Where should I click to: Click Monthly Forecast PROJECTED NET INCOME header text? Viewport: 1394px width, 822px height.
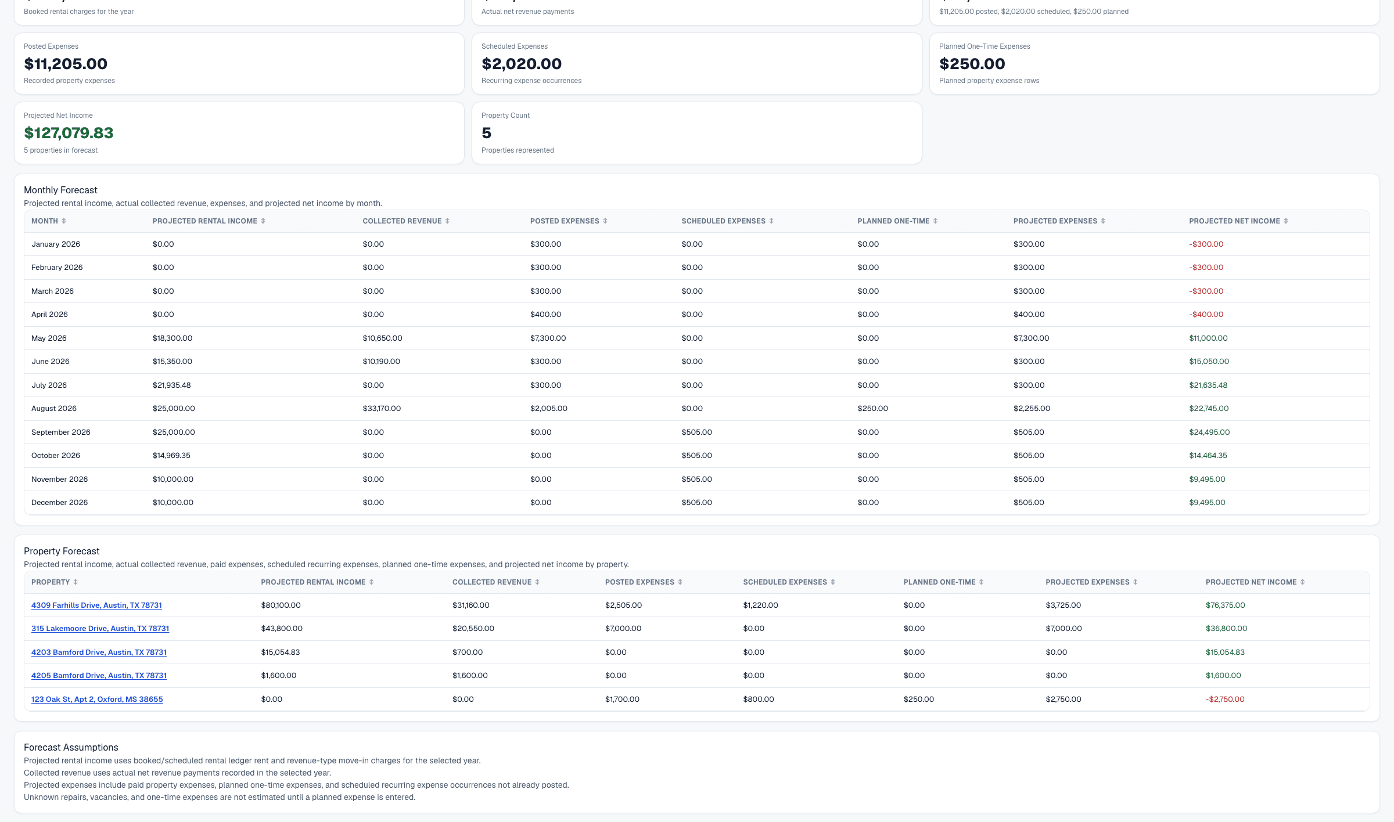point(1234,221)
